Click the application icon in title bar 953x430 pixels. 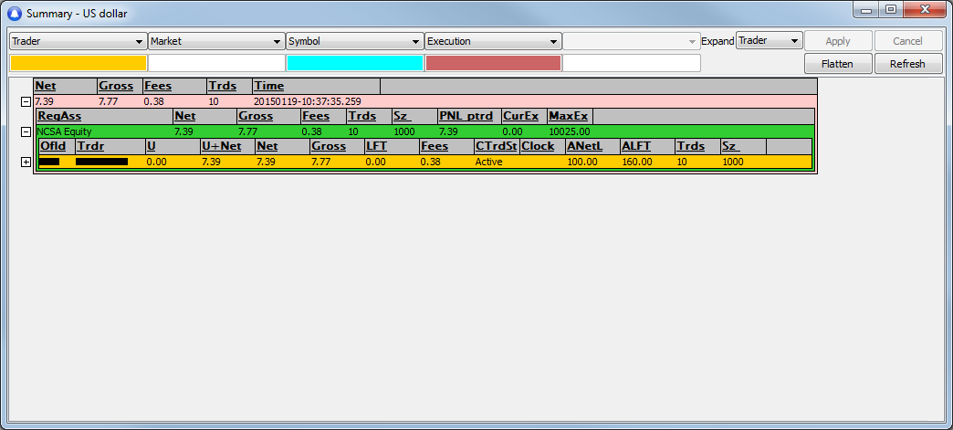click(x=14, y=12)
